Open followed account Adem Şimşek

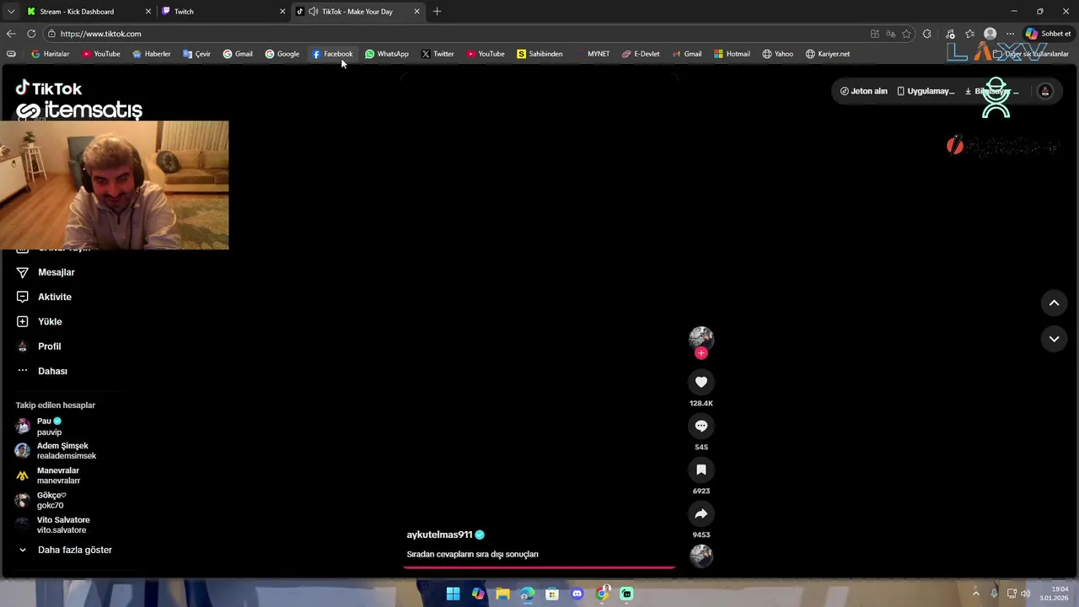point(56,451)
